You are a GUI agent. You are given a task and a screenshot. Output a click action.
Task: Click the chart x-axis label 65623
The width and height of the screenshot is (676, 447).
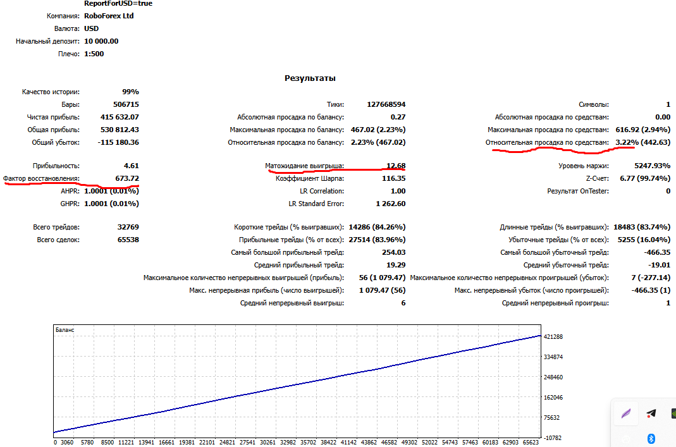(x=531, y=443)
